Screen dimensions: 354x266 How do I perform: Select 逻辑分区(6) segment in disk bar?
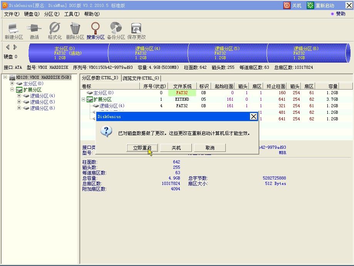pos(307,53)
